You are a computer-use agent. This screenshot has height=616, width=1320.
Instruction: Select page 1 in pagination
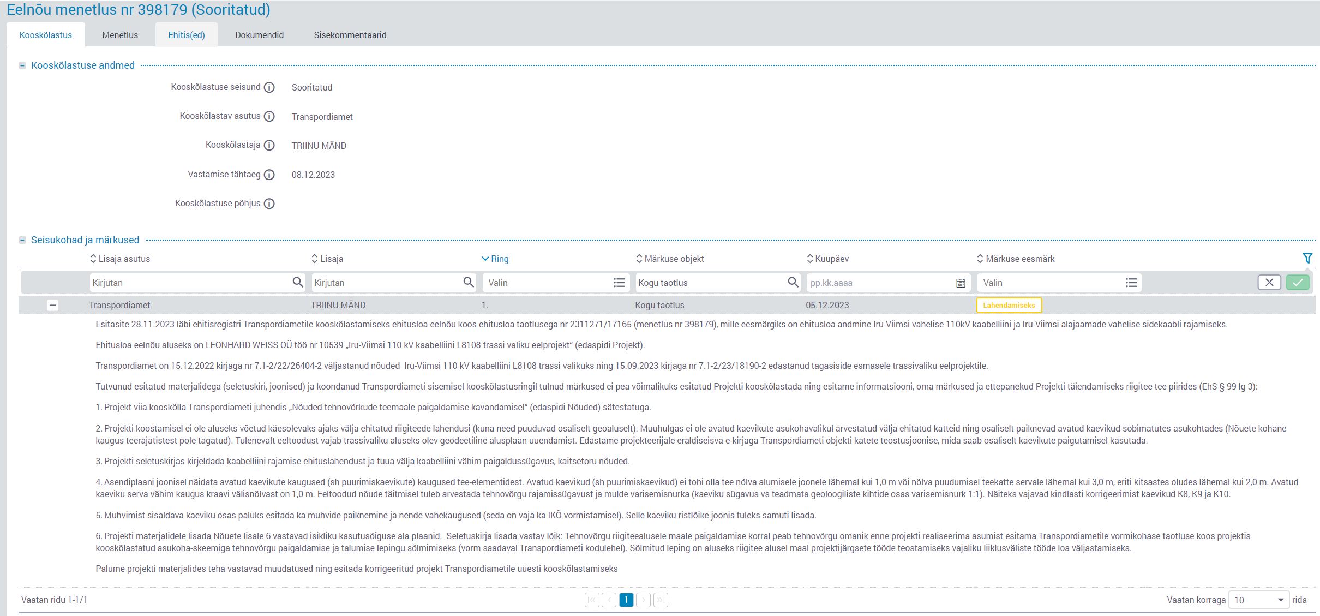click(x=626, y=600)
